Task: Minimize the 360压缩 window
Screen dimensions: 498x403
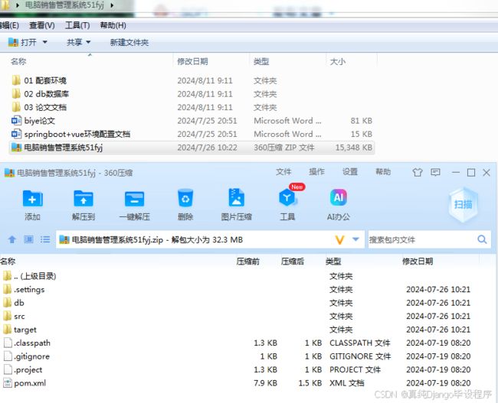Action: pyautogui.click(x=456, y=172)
